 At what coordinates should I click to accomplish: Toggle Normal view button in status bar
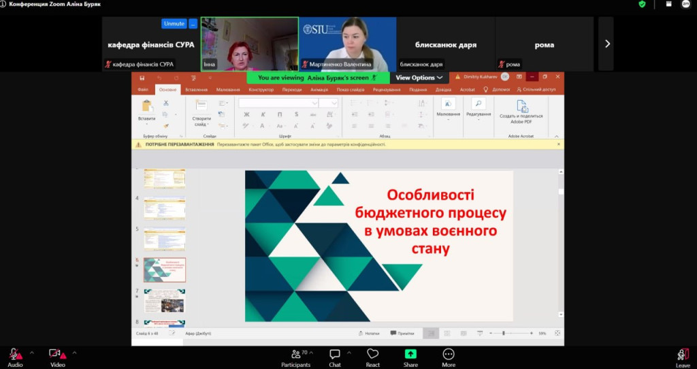click(431, 333)
